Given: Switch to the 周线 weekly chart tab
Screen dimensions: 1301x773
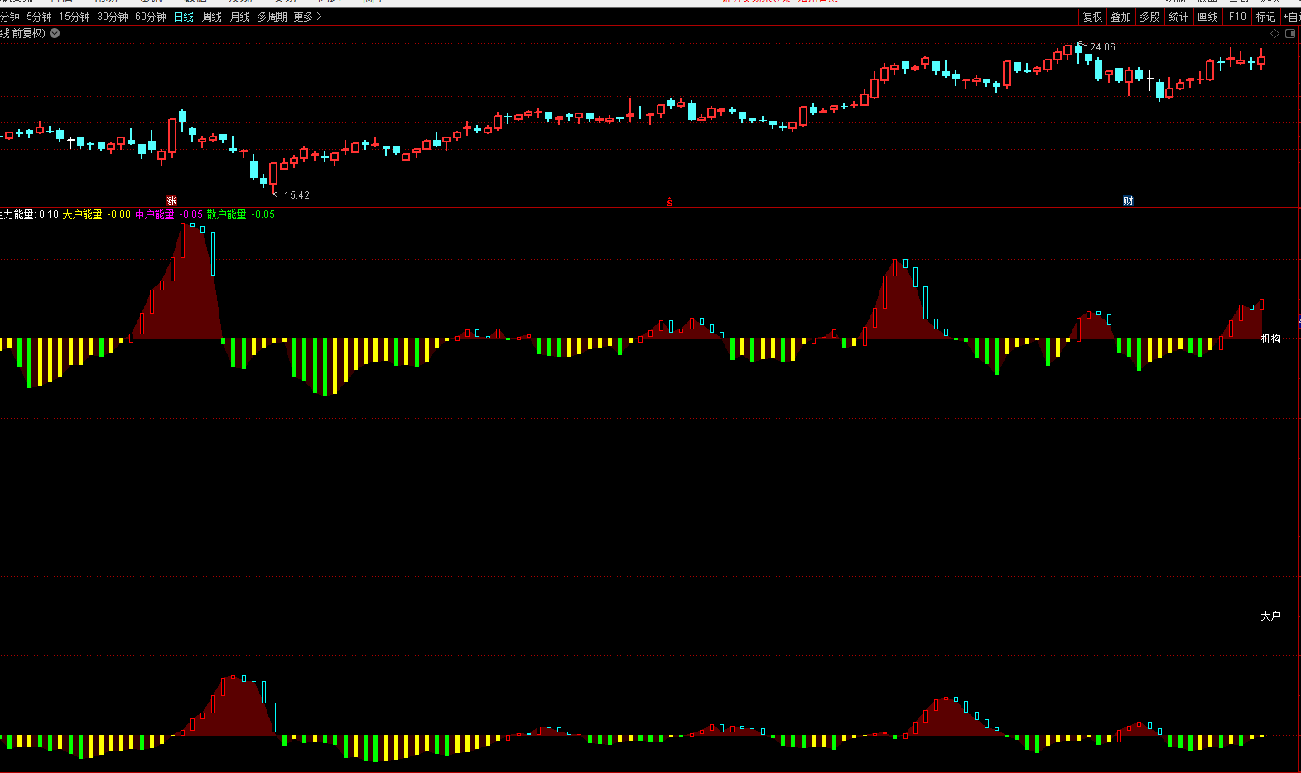Looking at the screenshot, I should 212,17.
